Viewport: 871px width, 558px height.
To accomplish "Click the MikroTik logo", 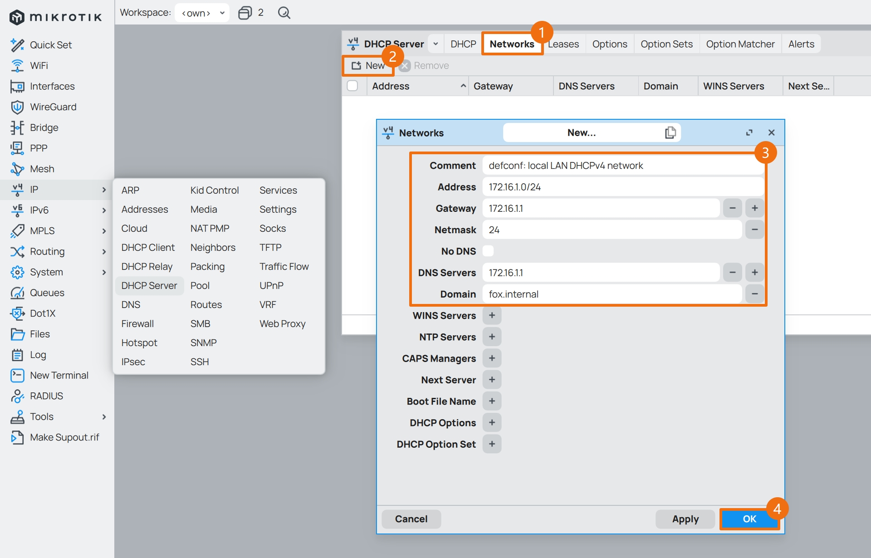I will [55, 17].
